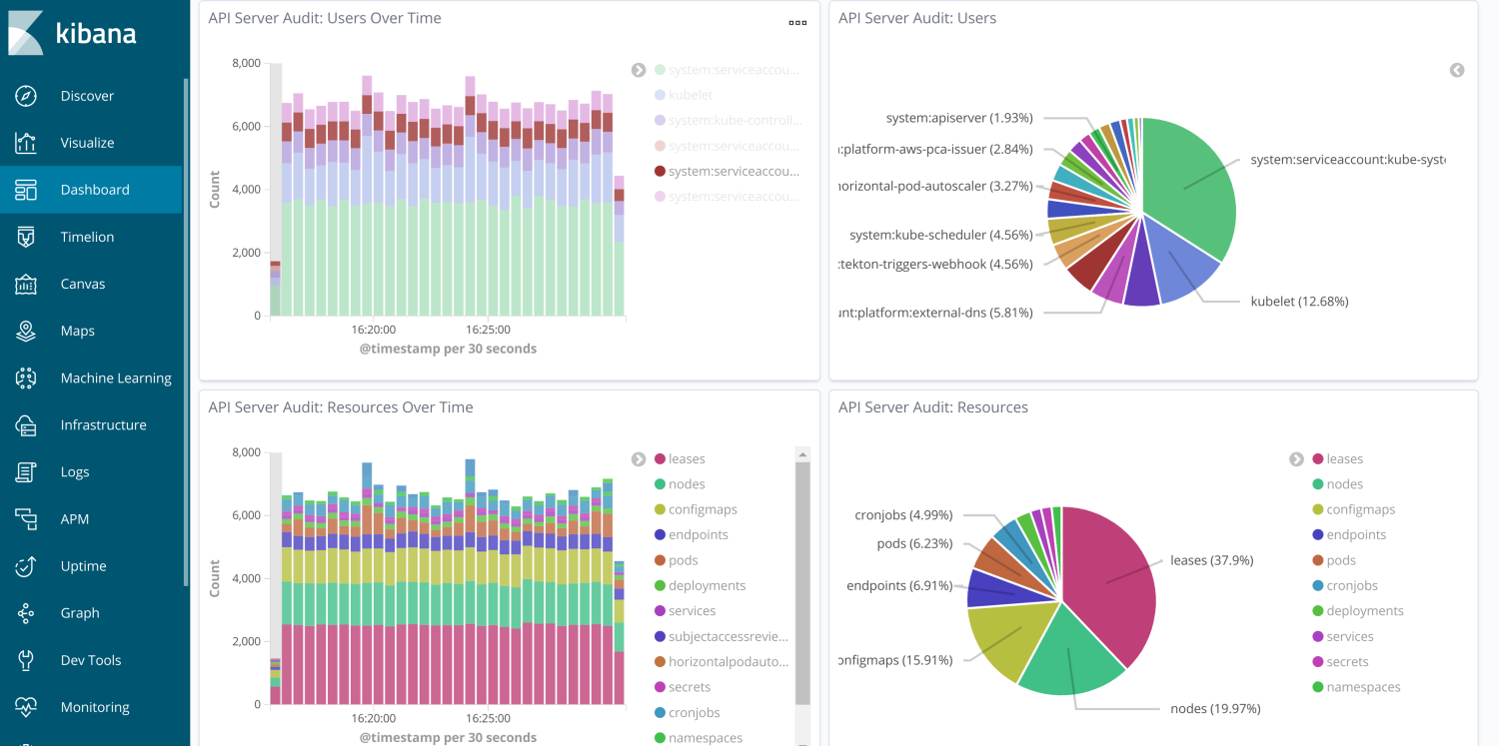This screenshot has height=746, width=1499.
Task: Click endpoints in Resources pie legend
Action: click(1356, 535)
